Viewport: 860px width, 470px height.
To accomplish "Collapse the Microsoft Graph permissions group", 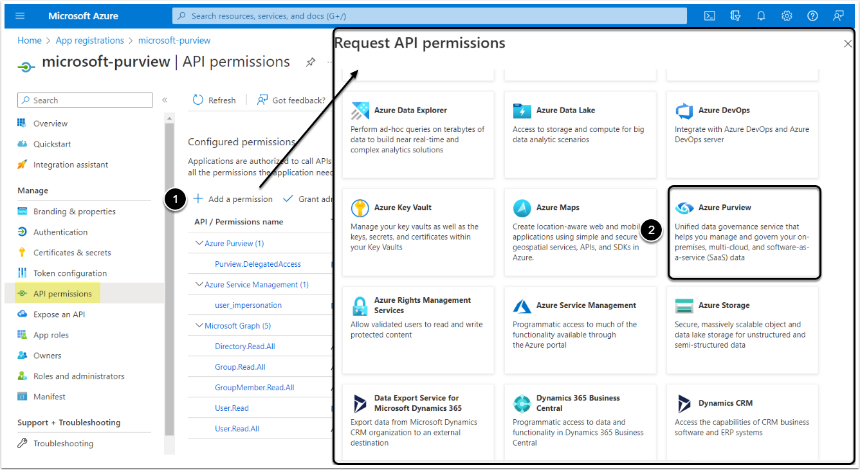I will coord(199,326).
